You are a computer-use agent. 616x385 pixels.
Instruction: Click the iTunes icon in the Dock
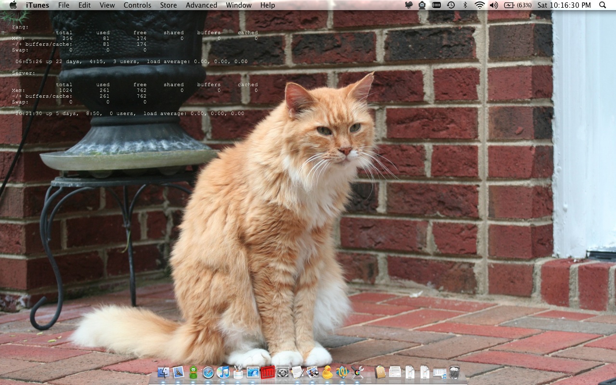coord(223,372)
